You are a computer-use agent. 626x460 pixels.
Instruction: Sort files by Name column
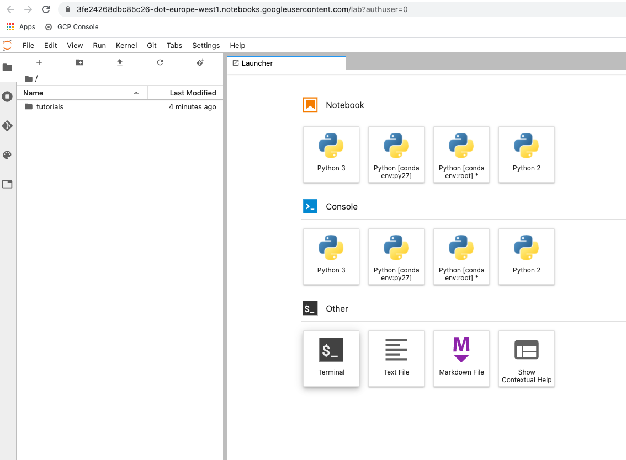pos(33,93)
